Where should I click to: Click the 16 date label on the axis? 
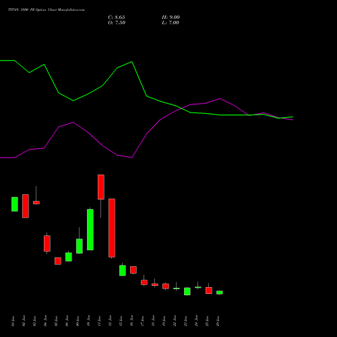coord(132,321)
